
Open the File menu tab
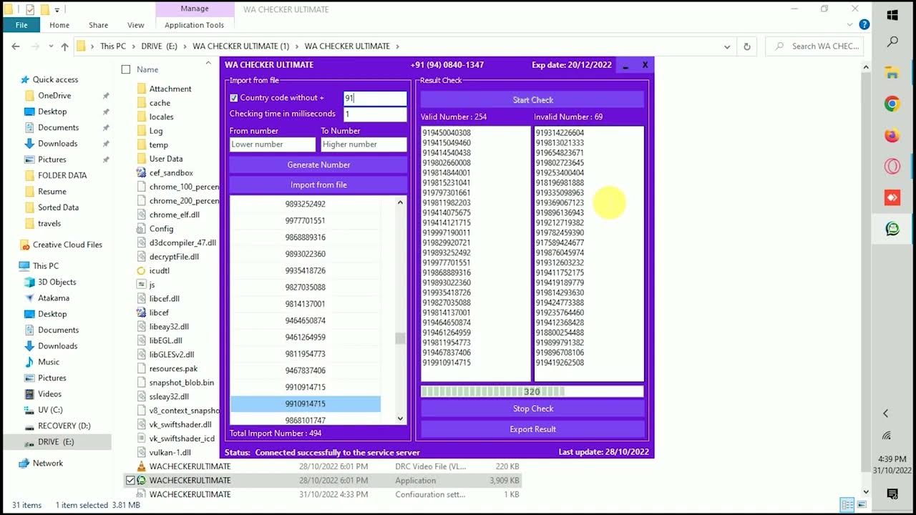21,25
